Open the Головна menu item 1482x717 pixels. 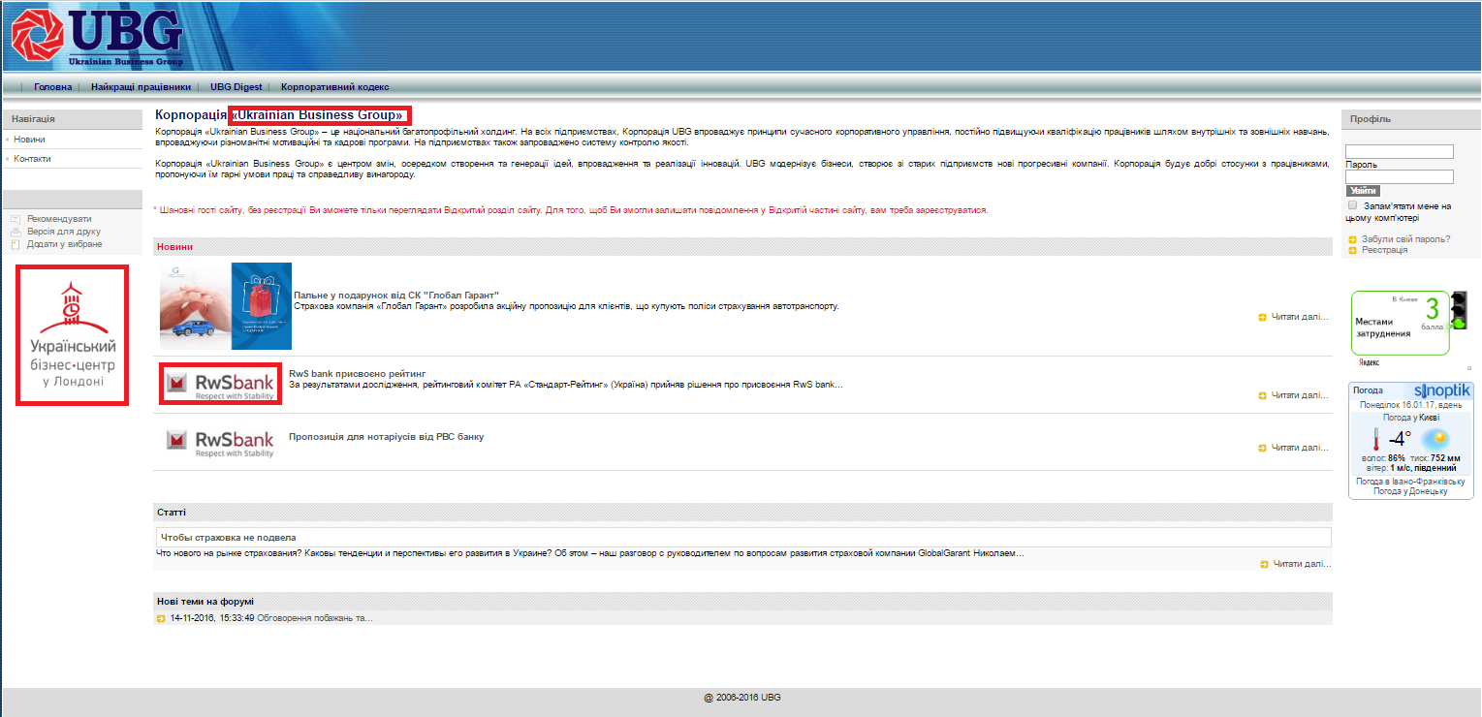(52, 87)
